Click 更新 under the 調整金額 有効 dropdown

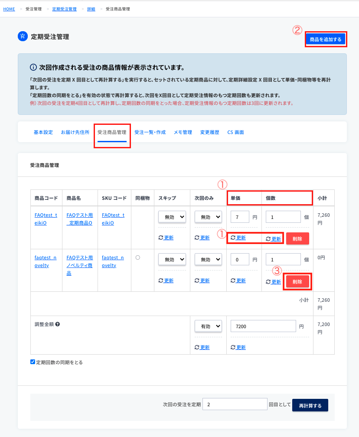pyautogui.click(x=202, y=347)
